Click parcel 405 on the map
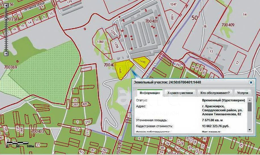This screenshot has width=260, height=155. [84, 104]
